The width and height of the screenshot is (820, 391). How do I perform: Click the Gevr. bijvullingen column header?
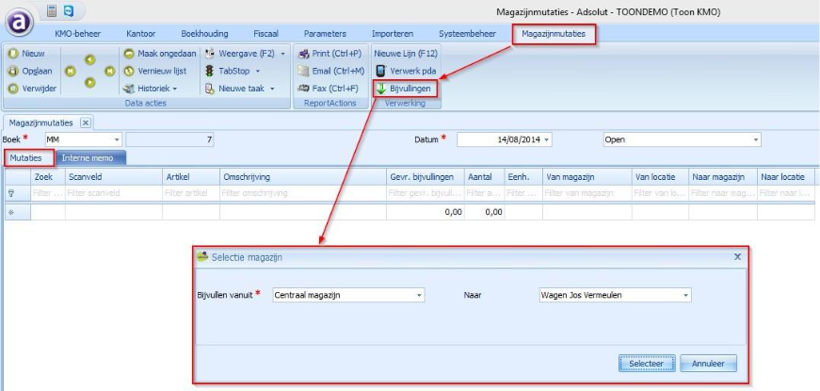[x=426, y=177]
